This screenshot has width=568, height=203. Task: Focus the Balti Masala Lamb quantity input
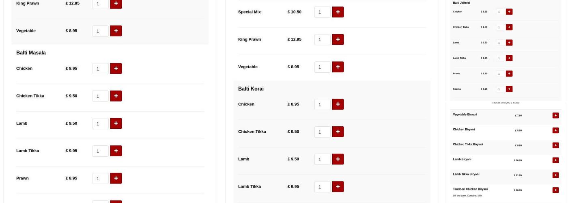100,123
